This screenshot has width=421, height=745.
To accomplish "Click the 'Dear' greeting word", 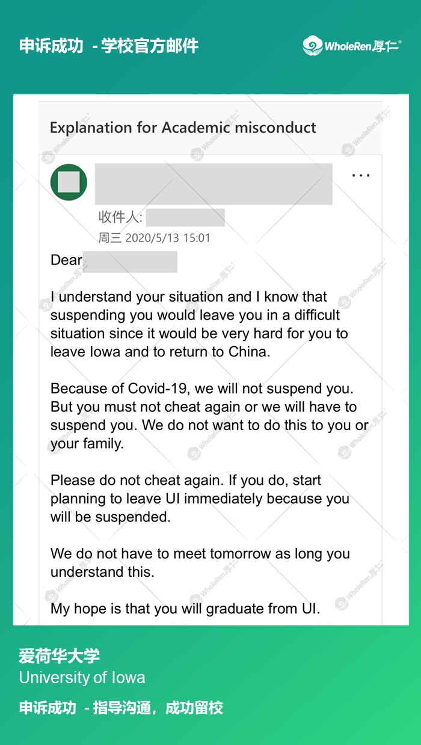I will click(66, 260).
